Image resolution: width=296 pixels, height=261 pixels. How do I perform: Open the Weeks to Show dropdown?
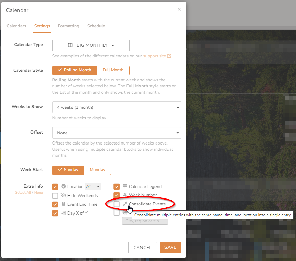coord(117,107)
